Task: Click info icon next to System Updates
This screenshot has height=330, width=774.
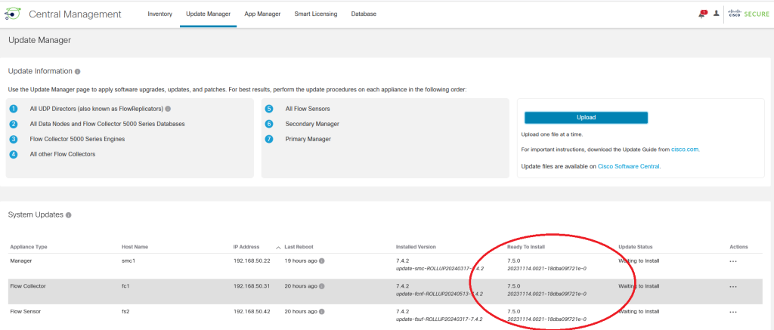Action: click(69, 215)
